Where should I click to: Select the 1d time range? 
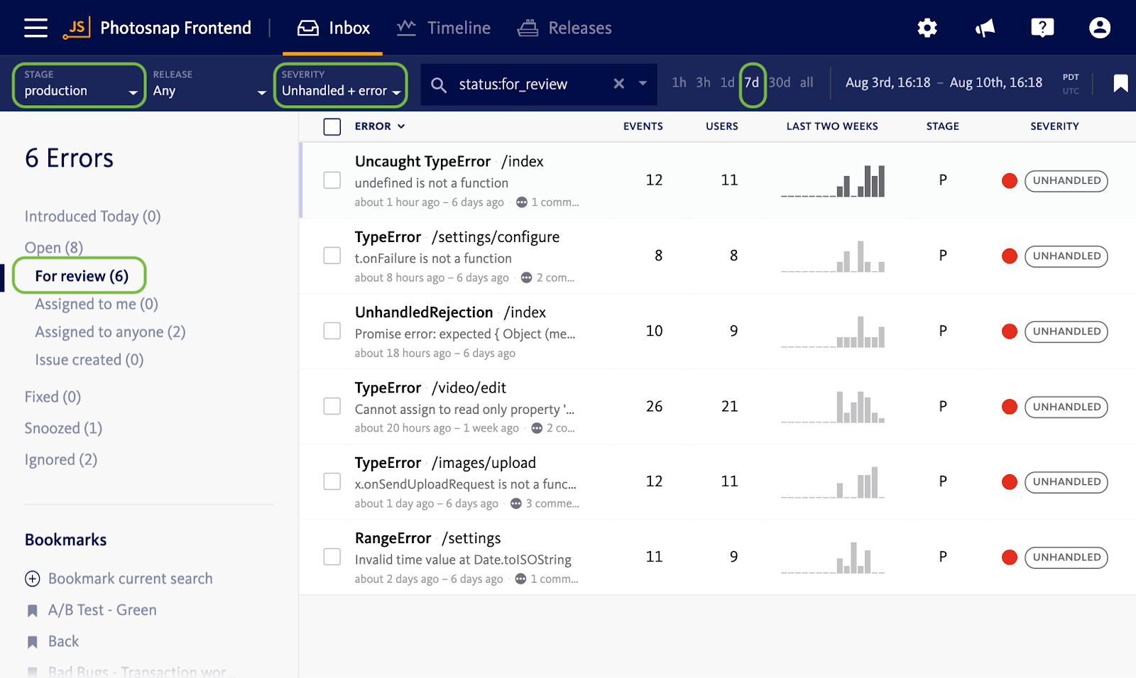coord(727,82)
